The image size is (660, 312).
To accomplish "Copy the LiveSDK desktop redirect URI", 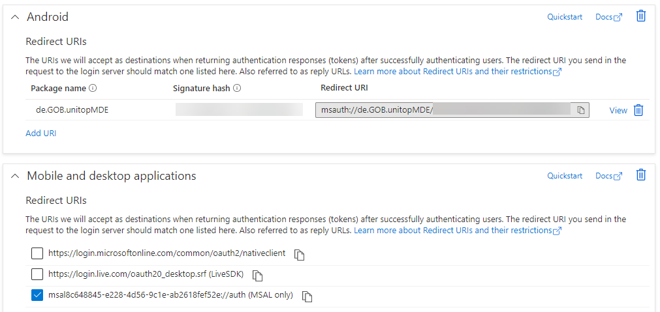I will tap(258, 276).
